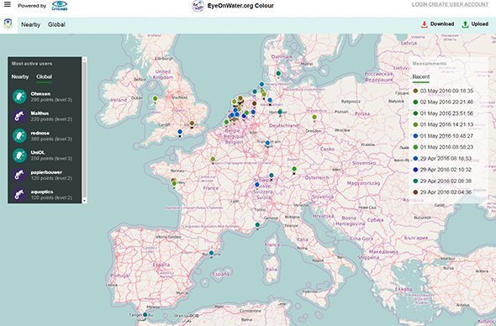Open measurement 29 Apr 2016 02:08:38

(442, 181)
